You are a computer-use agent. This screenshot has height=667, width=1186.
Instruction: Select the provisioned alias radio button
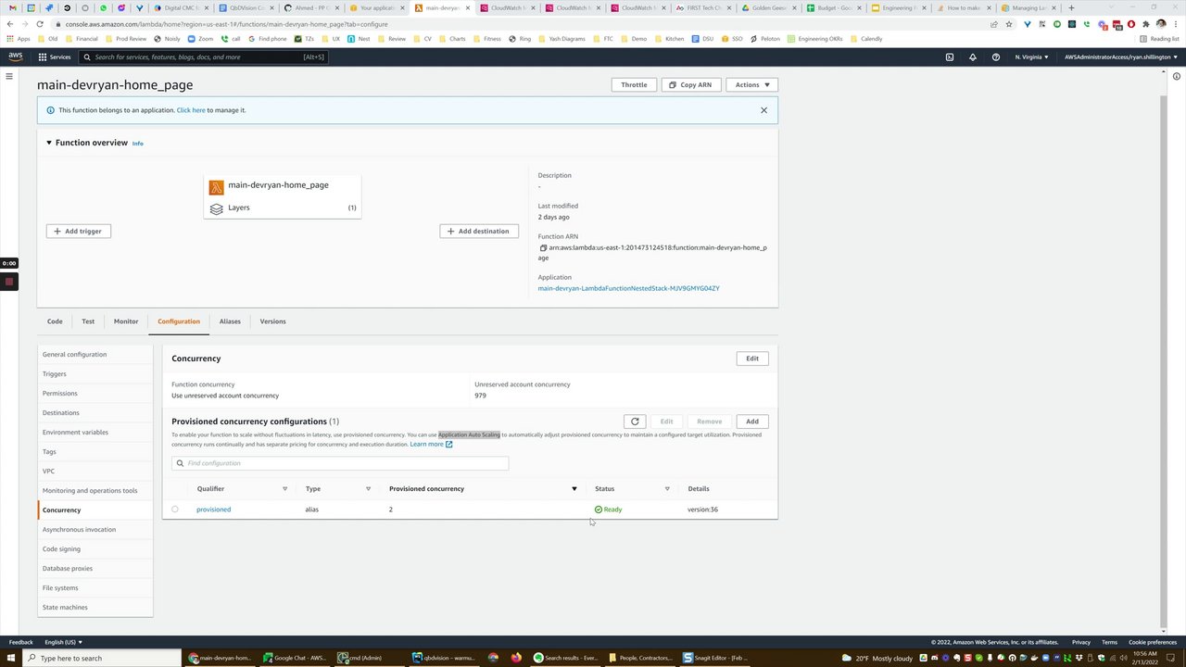(174, 510)
